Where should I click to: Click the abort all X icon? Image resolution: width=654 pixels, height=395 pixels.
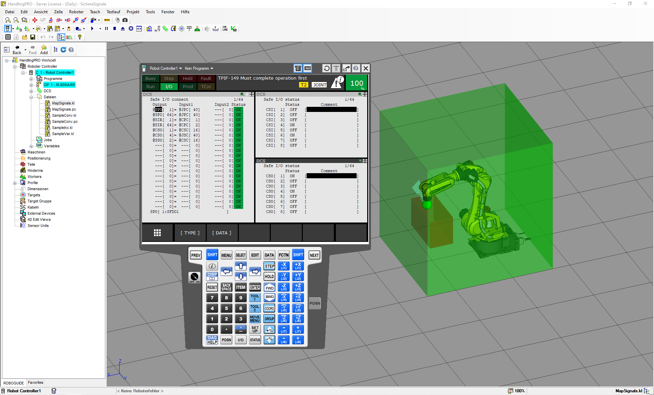(131, 29)
